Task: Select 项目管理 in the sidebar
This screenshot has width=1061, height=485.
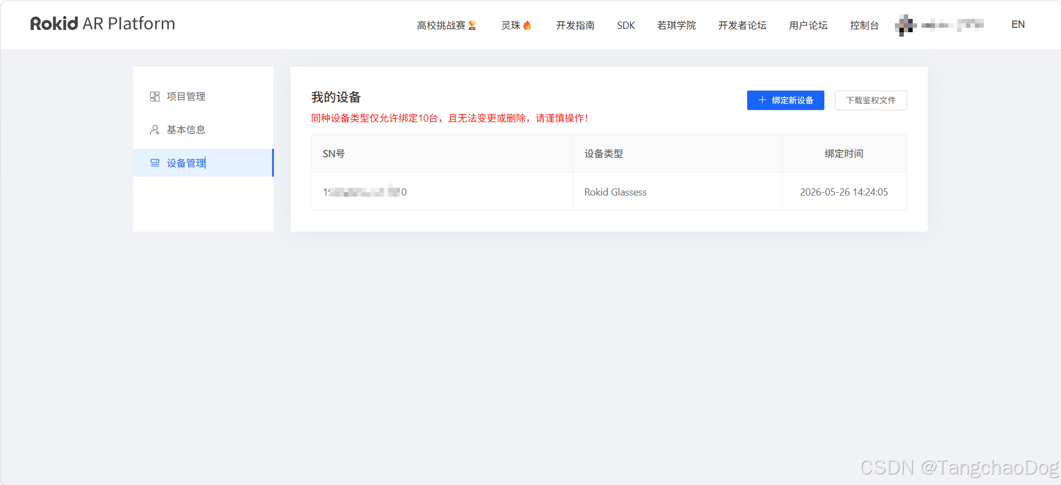Action: click(x=203, y=97)
